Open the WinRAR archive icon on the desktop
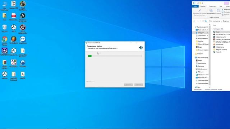230x129 pixels. pos(5,62)
